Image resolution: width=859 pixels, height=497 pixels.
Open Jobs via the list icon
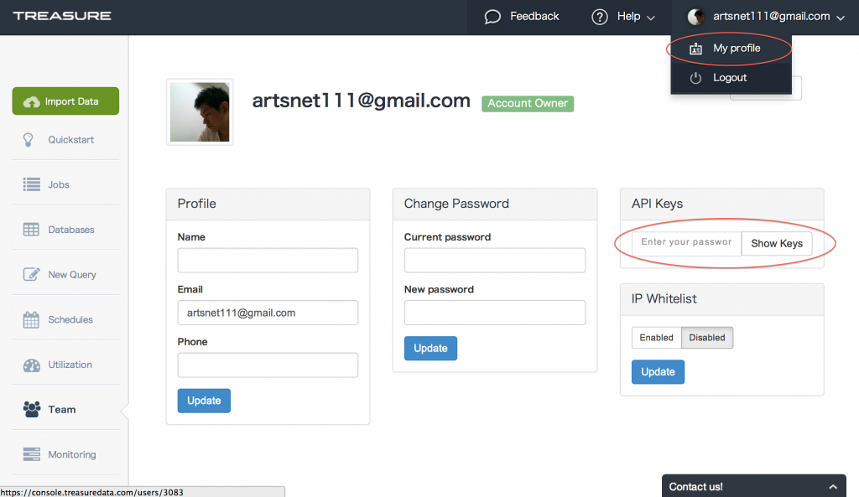pyautogui.click(x=32, y=184)
